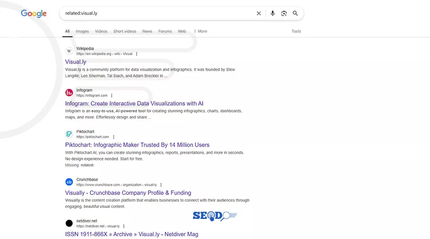Screen dimensions: 430x239
Task: Click the netdiver.net site name
Action: pos(86,221)
